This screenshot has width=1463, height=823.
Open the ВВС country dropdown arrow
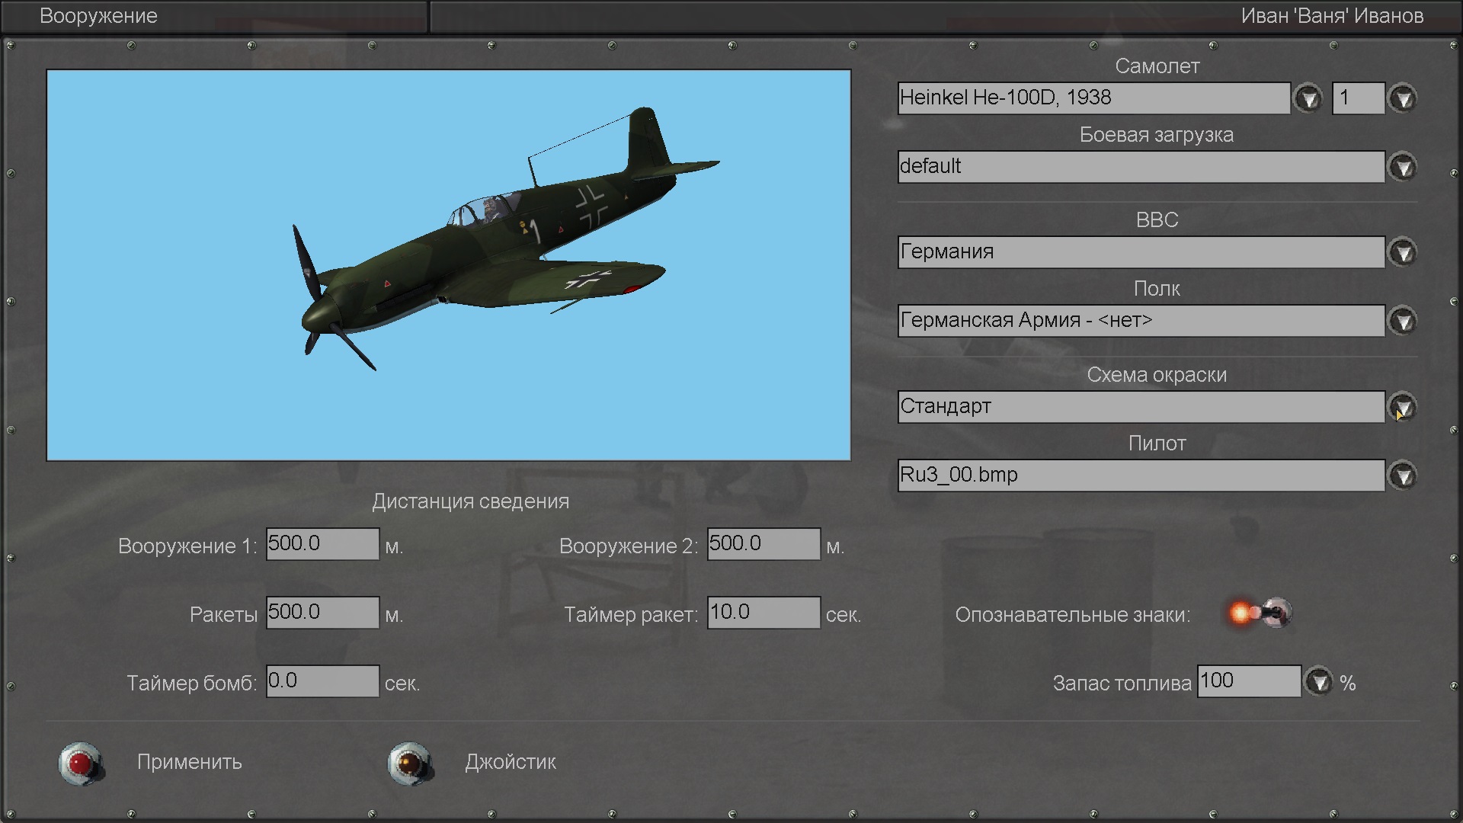click(1402, 252)
